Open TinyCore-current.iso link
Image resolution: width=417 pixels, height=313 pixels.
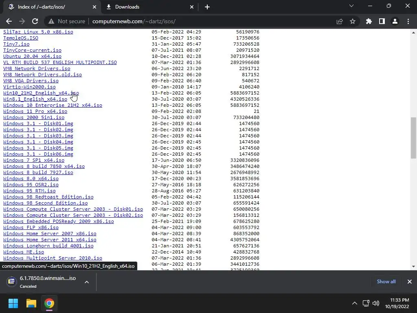coord(32,50)
